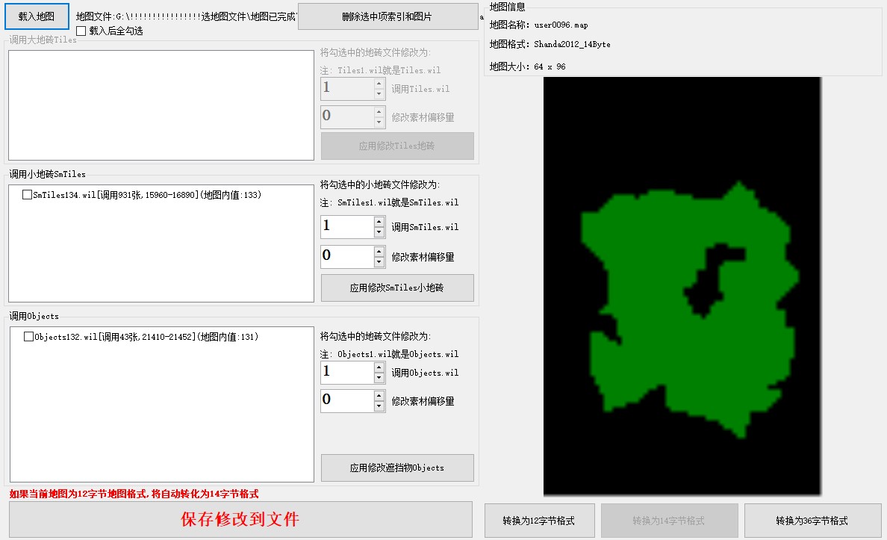Screen dimensions: 887x540
Task: Check the Objects132.wil list item
Action: [x=29, y=337]
